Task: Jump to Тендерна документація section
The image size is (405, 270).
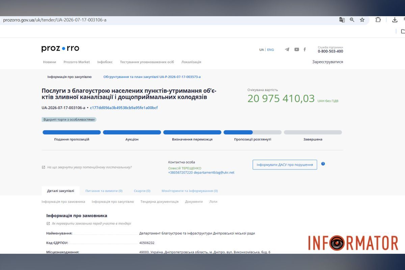Action: point(160,201)
